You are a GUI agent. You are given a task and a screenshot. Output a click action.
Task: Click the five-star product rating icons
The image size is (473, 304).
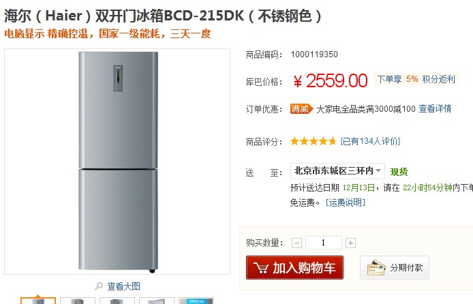(313, 142)
